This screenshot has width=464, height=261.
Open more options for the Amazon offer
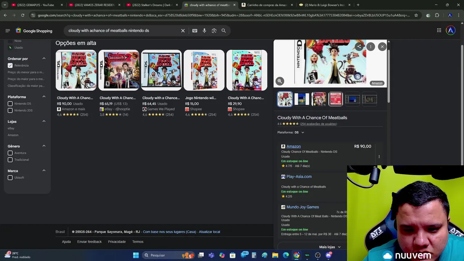(x=379, y=157)
